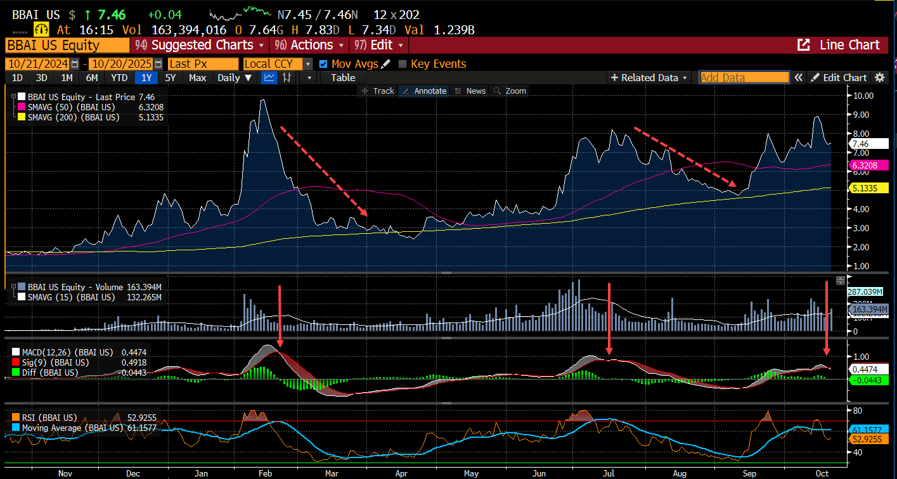This screenshot has width=897, height=479.
Task: Open the Edit dropdown menu
Action: click(379, 45)
